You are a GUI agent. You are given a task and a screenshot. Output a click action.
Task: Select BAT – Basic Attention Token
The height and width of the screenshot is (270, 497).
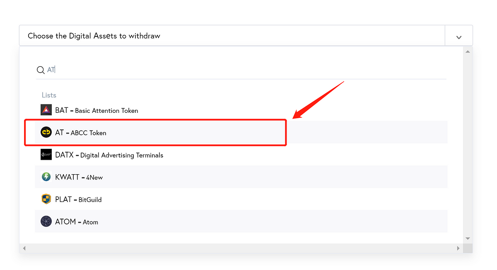(241, 110)
